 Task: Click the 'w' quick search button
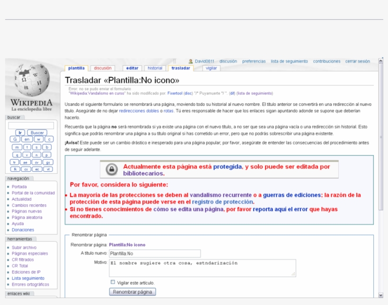[x=39, y=139]
